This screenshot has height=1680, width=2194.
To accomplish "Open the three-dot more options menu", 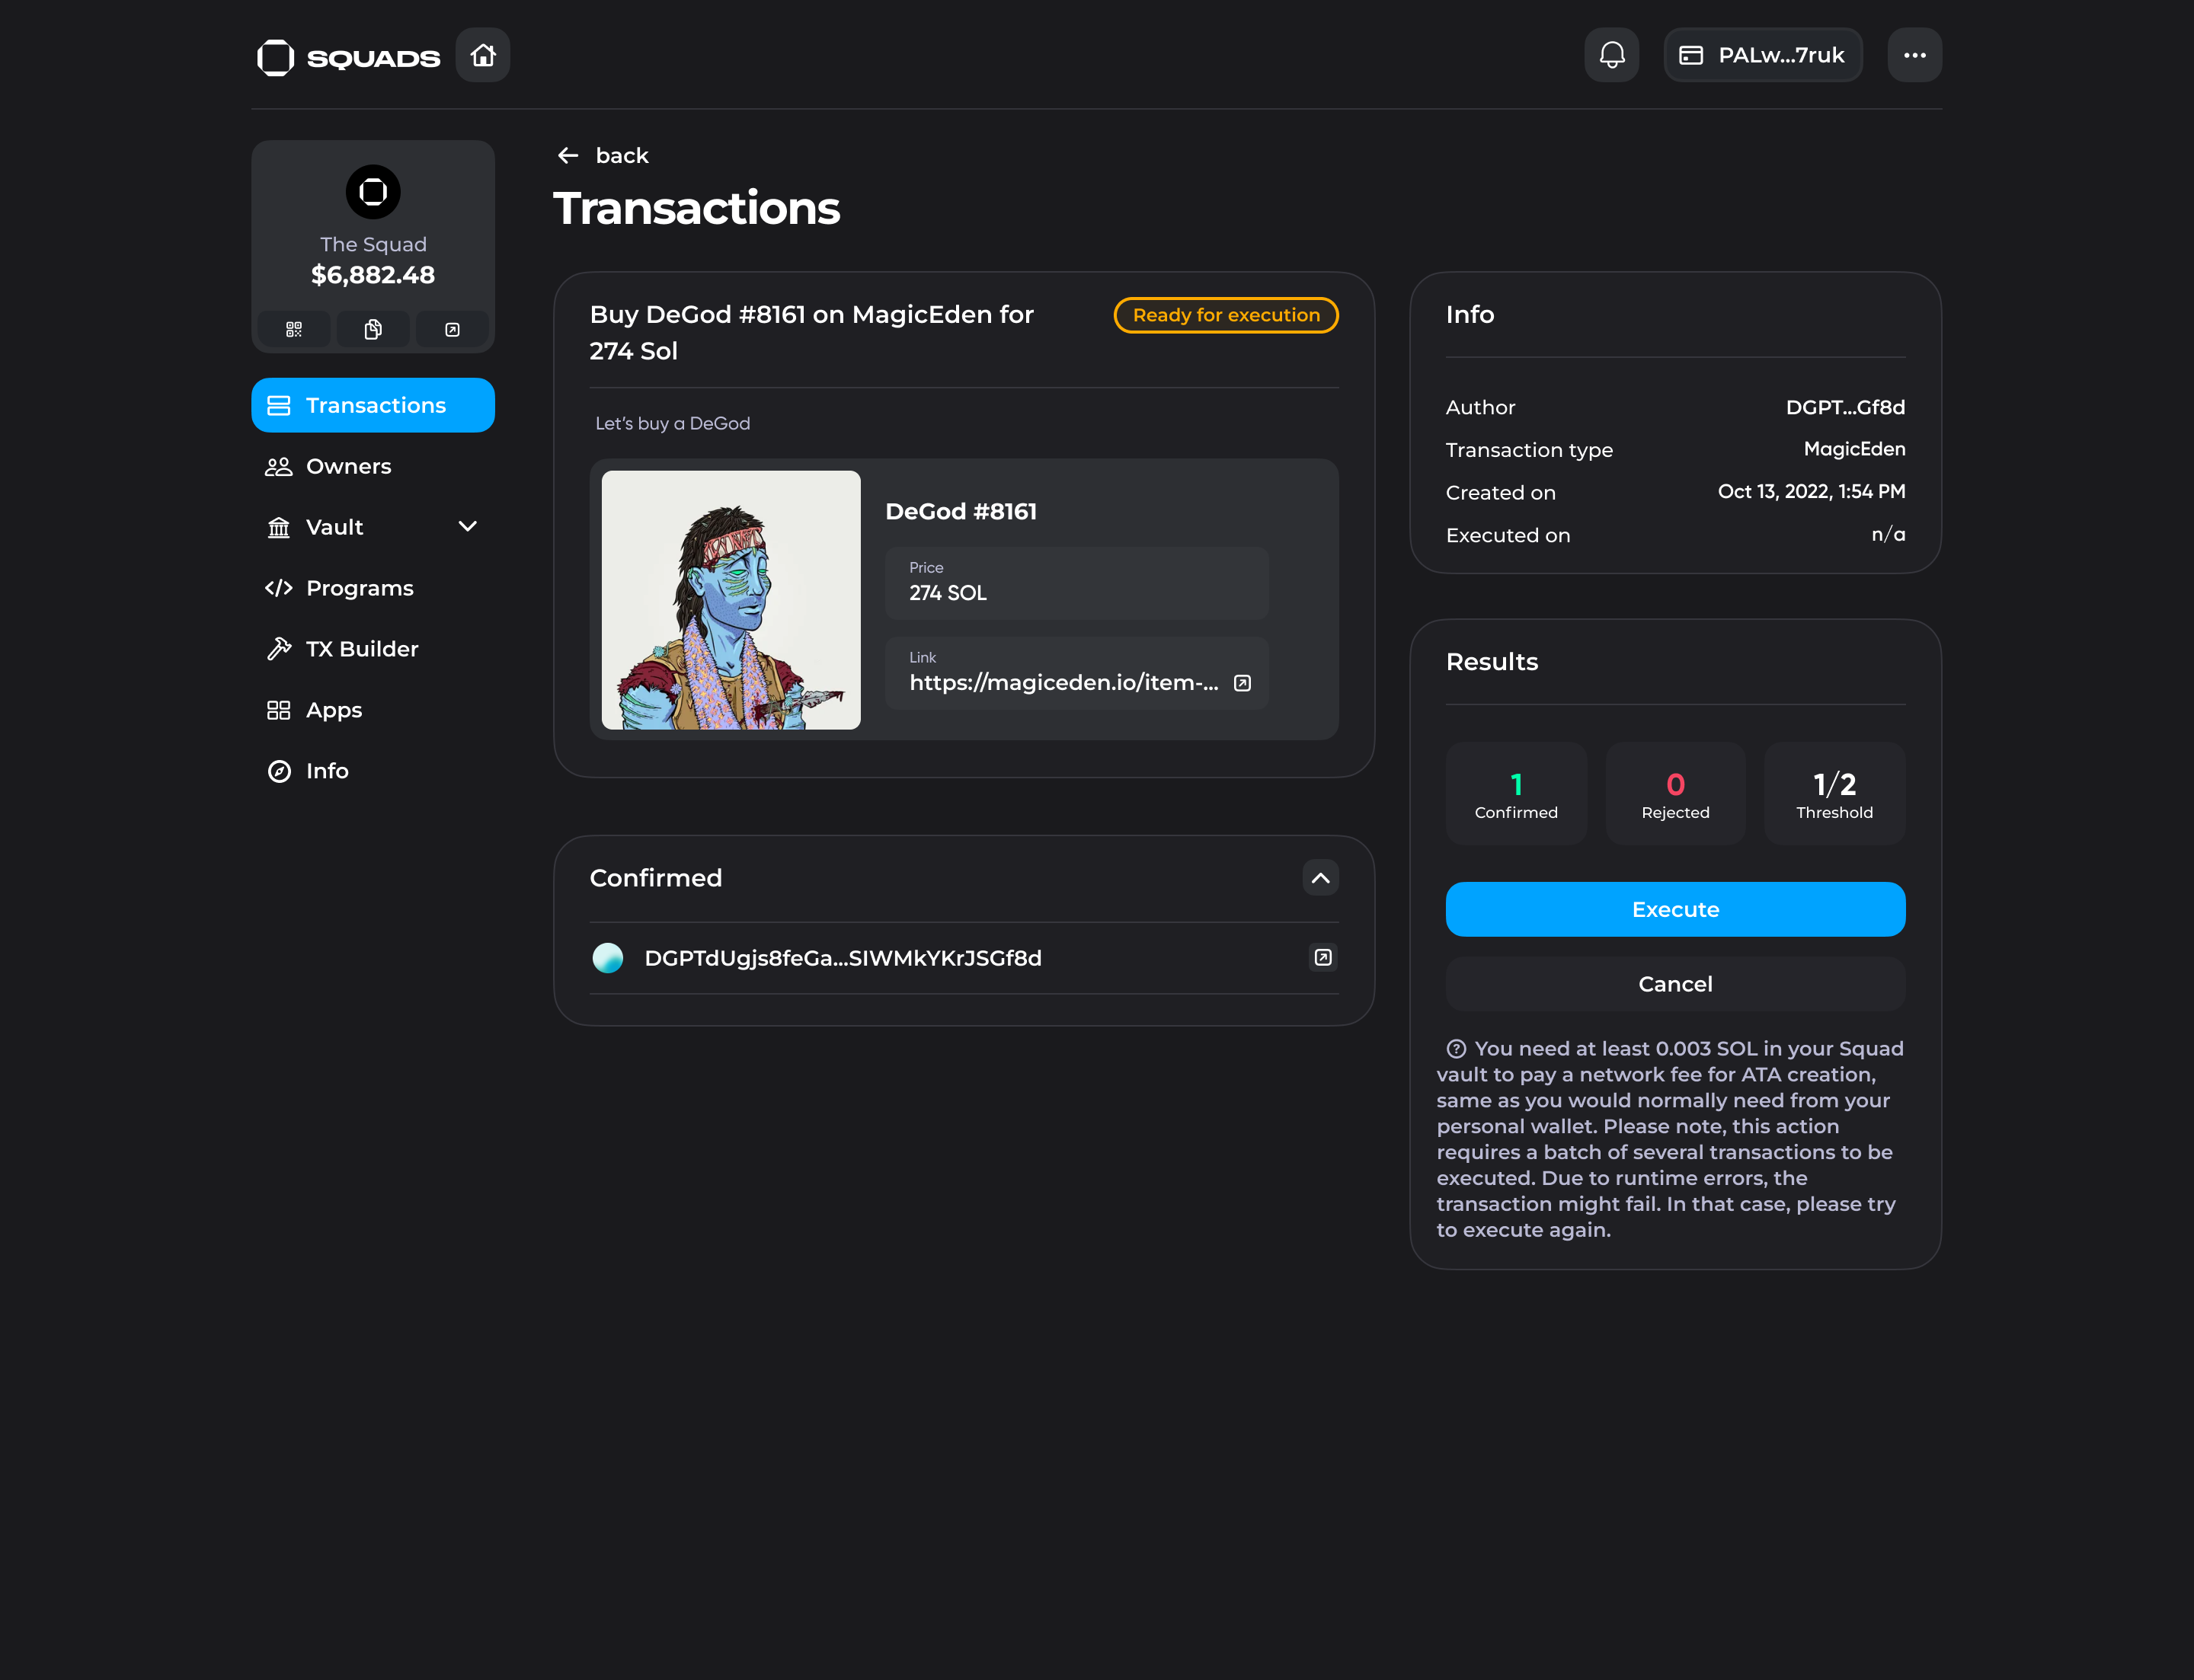I will point(1914,55).
